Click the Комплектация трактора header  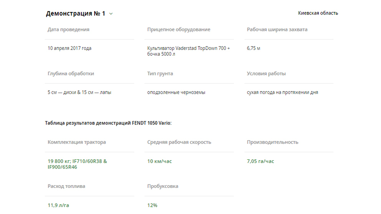77,142
